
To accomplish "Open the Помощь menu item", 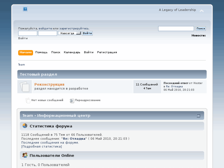I will tap(41, 52).
